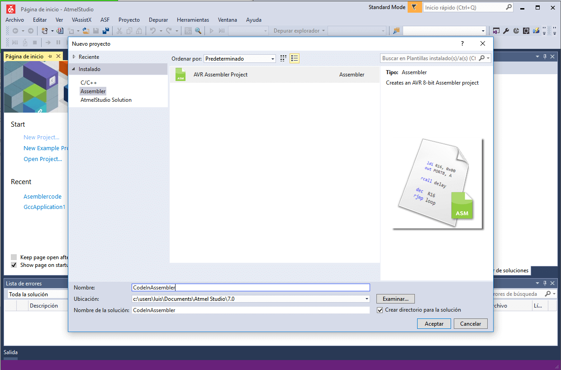Click the Redo arrow toolbar icon
Screen dimensions: 561x370
(169, 31)
